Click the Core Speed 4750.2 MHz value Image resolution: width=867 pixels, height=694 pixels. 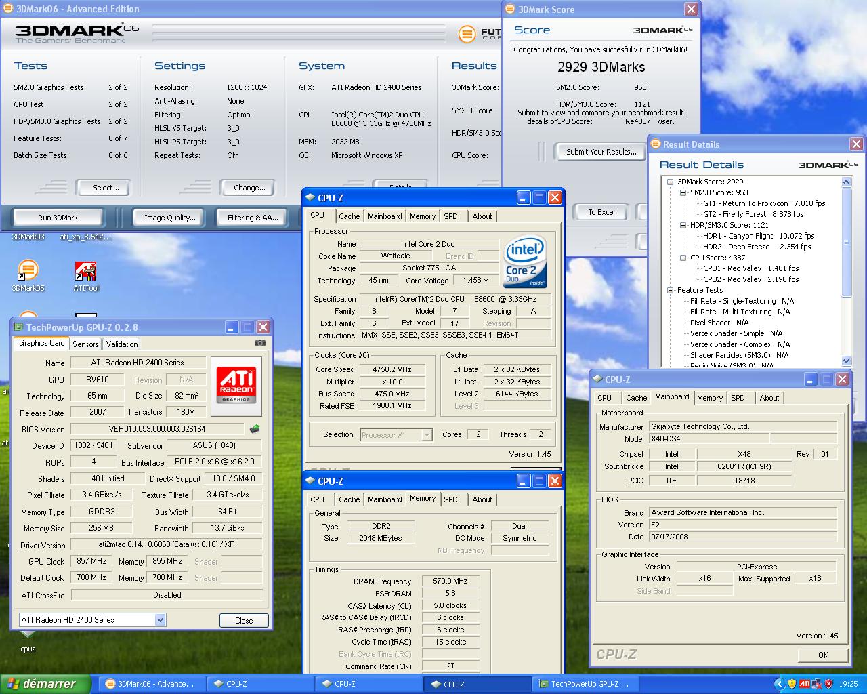392,369
